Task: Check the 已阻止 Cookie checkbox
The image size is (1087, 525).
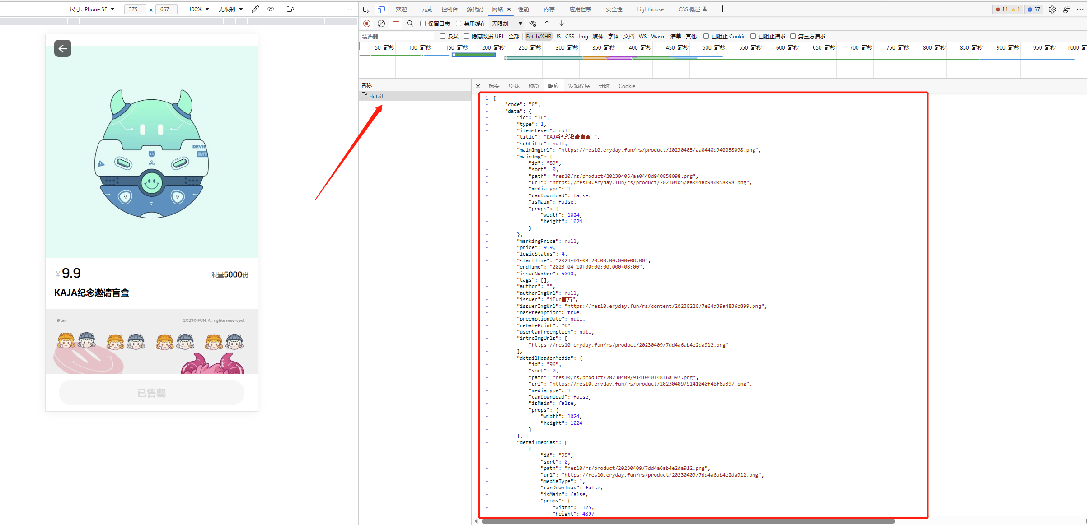Action: click(x=706, y=36)
